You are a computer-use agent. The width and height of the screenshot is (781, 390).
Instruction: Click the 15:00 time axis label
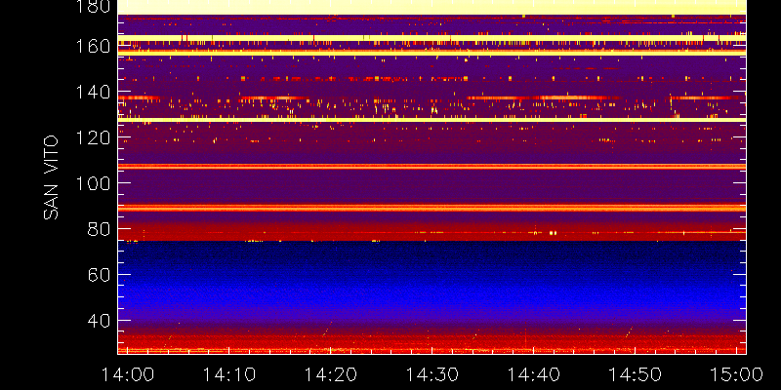tap(737, 374)
